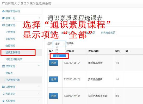Choose 全部 in the dropdown list
143x104 pixels.
point(59,56)
